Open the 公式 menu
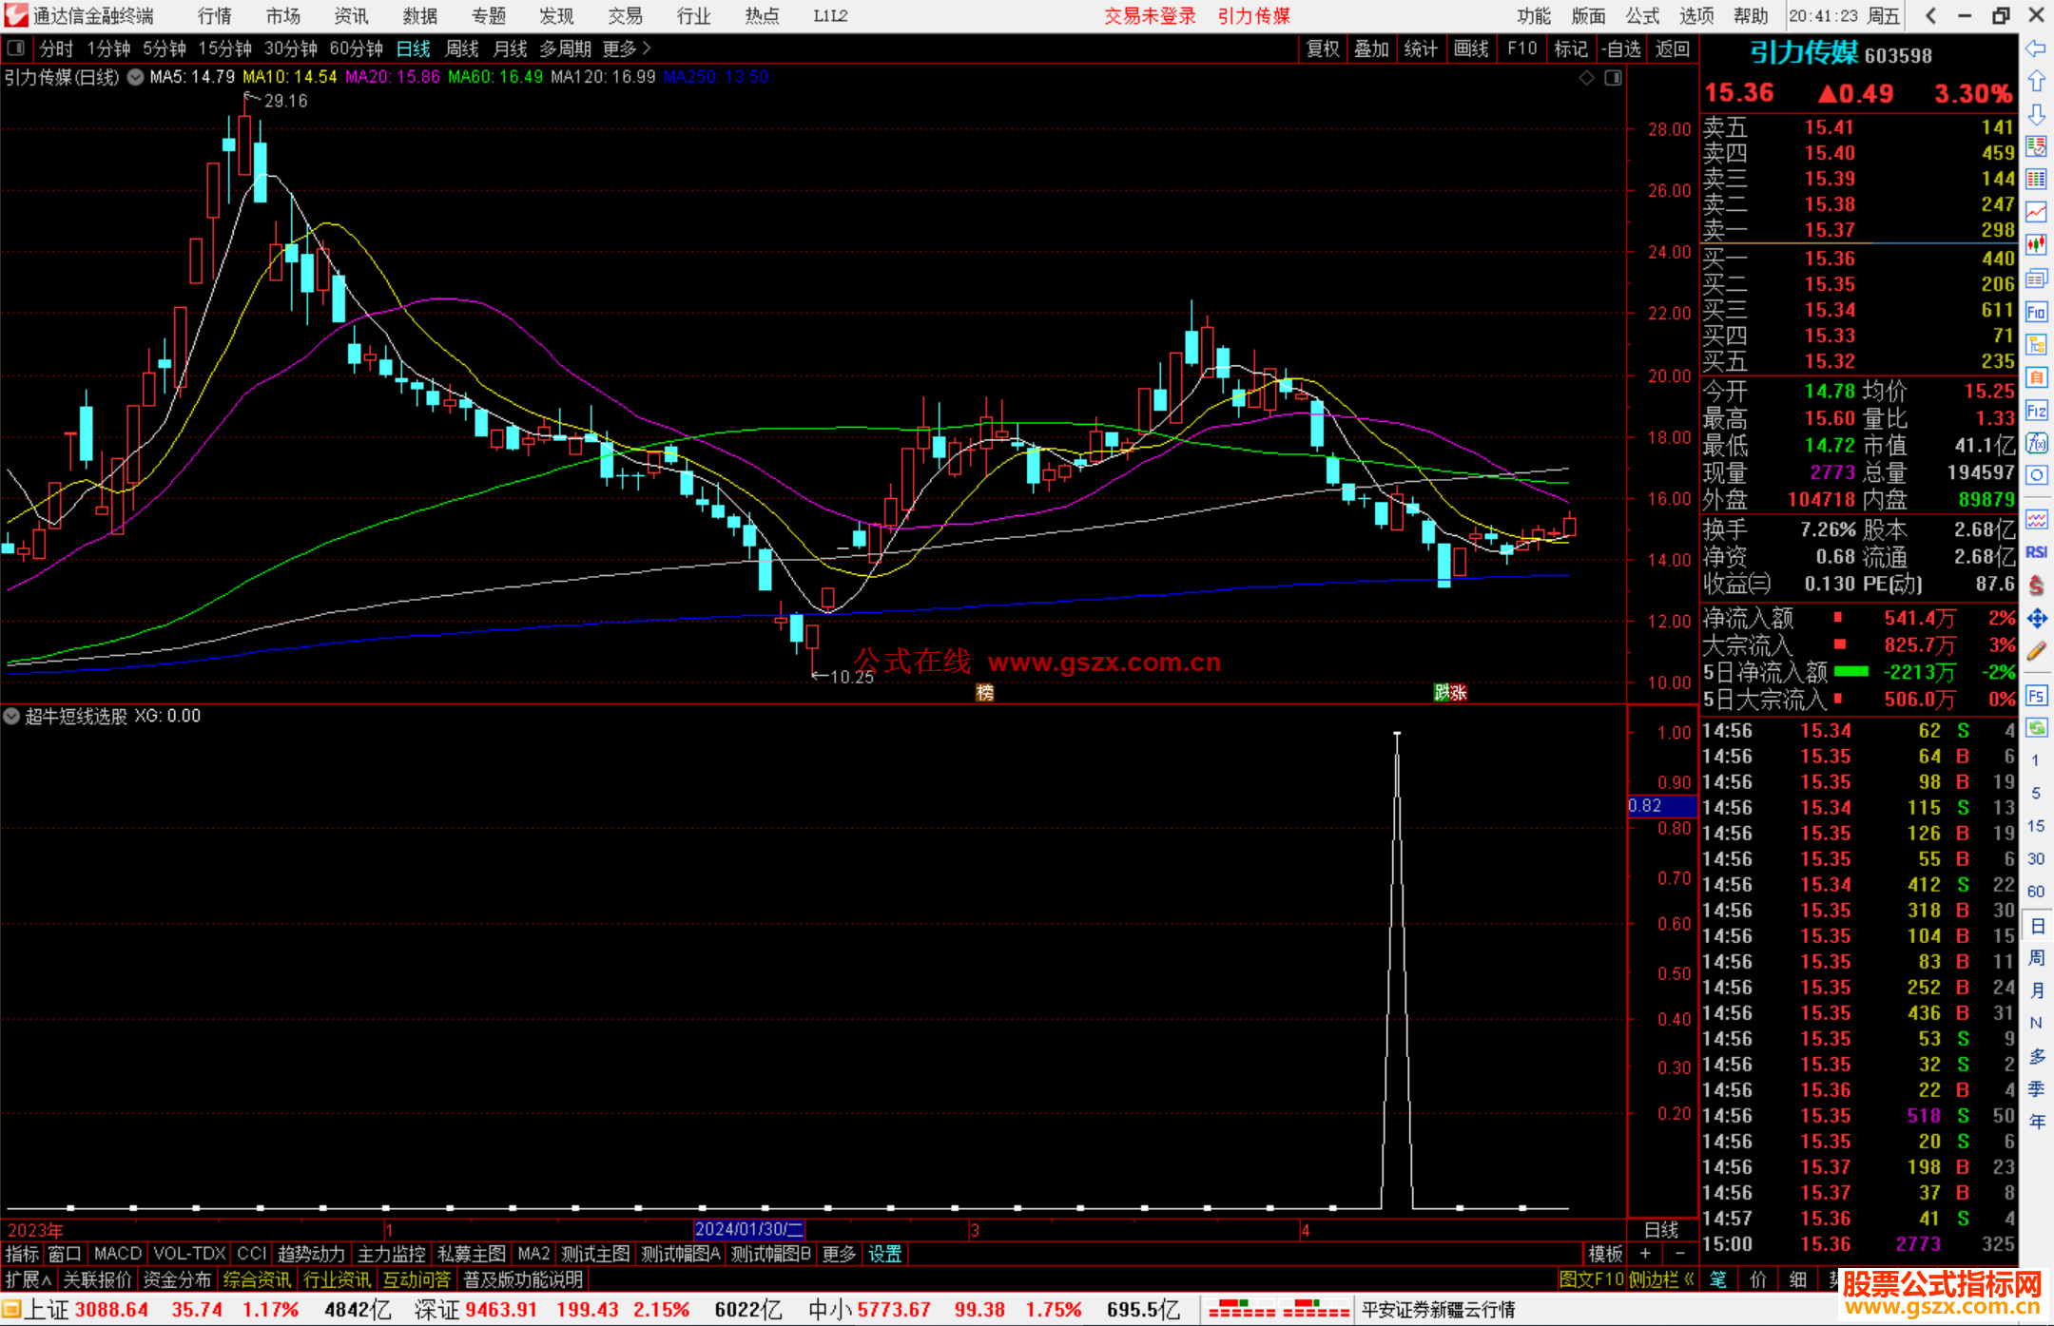Viewport: 2054px width, 1326px height. tap(1642, 15)
